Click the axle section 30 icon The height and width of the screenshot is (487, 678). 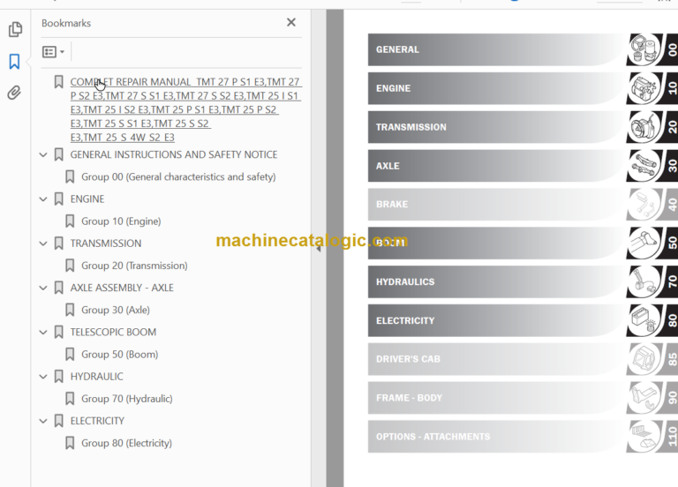(x=644, y=166)
